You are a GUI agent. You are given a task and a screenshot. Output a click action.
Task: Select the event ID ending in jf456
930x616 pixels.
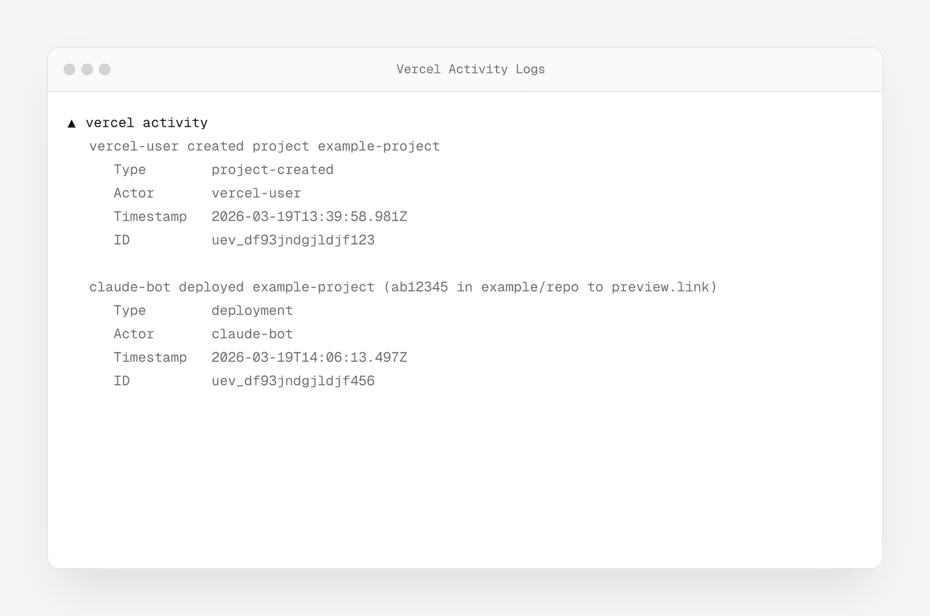pos(293,381)
